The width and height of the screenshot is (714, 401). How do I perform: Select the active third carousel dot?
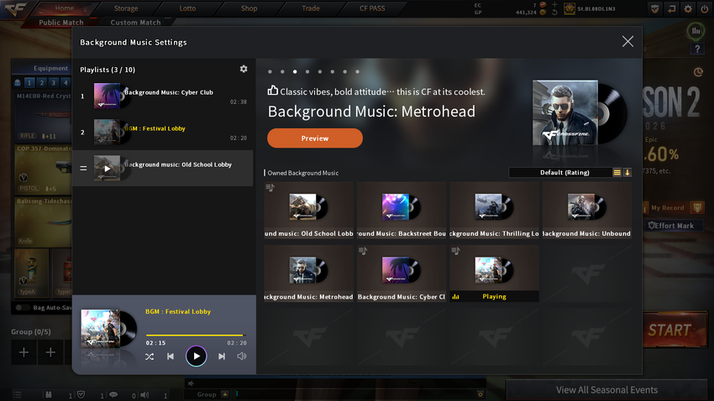[x=295, y=72]
